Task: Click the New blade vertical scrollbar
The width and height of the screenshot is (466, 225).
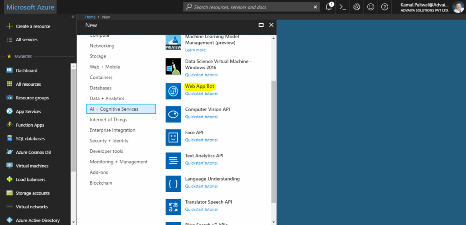Action: 274,142
